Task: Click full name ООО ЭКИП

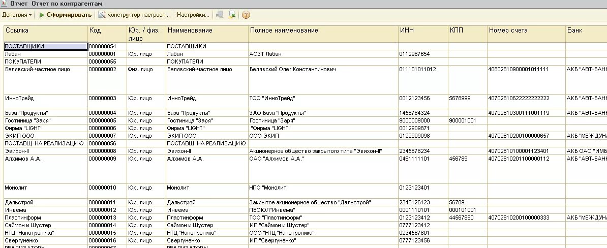Action: pos(323,136)
